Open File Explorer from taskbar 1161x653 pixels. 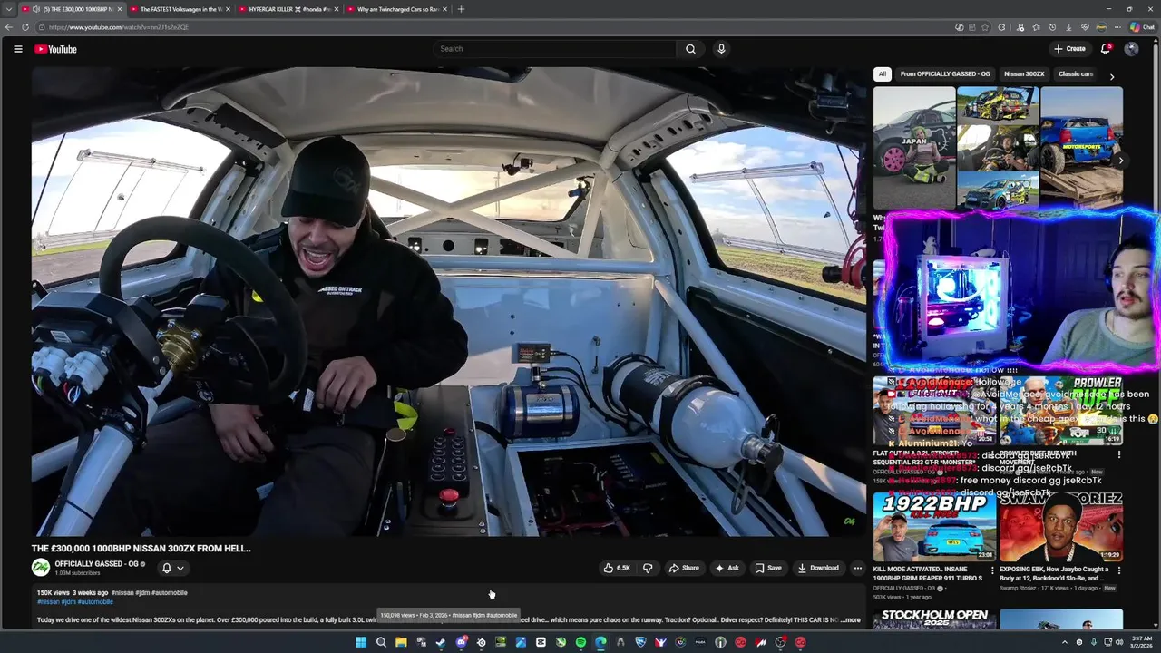[401, 642]
